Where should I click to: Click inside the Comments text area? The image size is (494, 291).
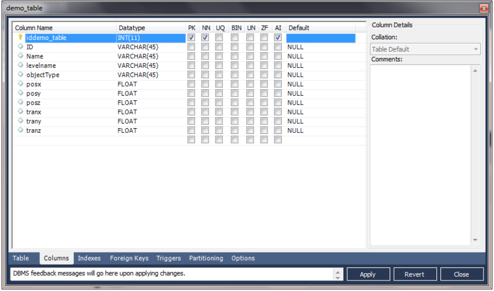pyautogui.click(x=421, y=155)
